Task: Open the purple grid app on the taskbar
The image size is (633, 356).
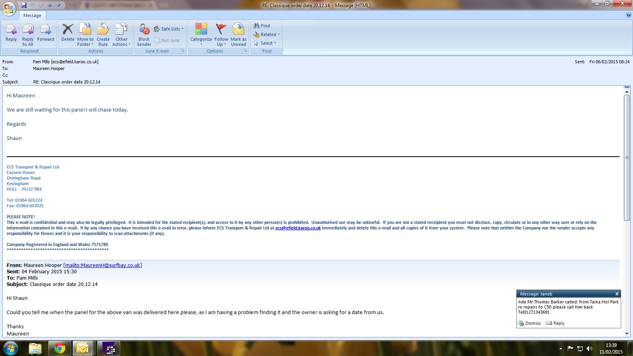Action: pos(109,348)
